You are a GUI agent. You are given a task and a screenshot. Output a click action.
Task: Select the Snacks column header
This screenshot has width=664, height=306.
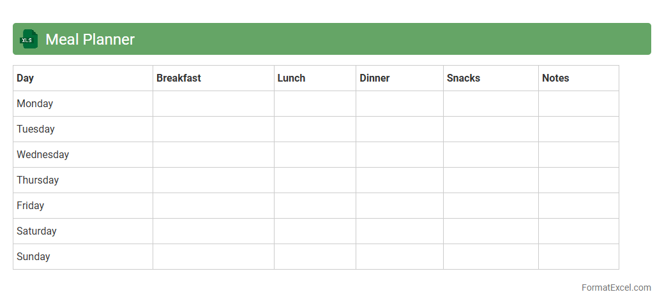tap(464, 78)
